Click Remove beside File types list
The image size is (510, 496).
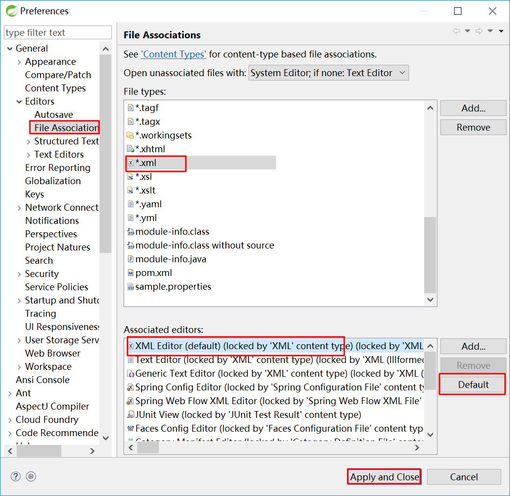click(473, 127)
